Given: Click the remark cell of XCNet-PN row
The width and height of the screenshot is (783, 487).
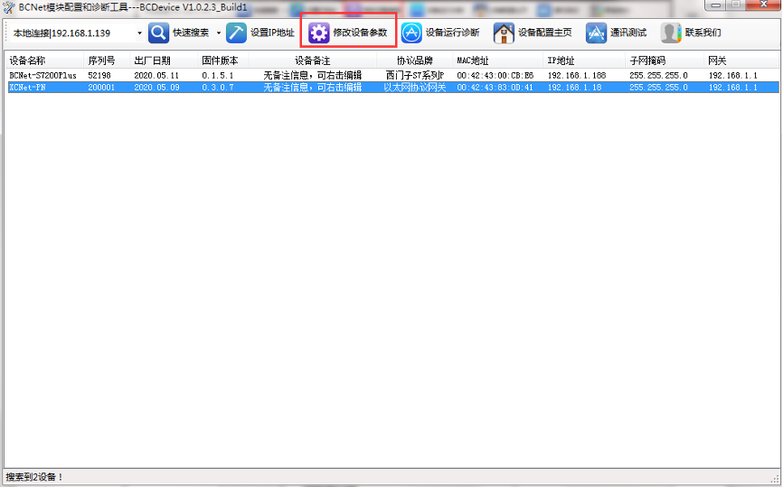Looking at the screenshot, I should tap(313, 88).
